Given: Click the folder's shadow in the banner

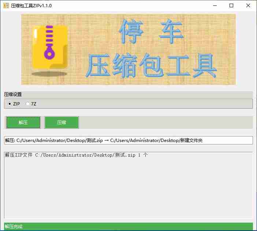Looking at the screenshot, I should coord(49,74).
